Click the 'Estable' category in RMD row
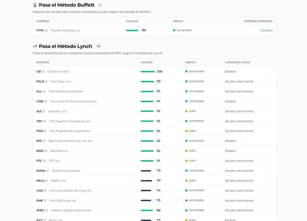The image size is (307, 221). [x=230, y=151]
